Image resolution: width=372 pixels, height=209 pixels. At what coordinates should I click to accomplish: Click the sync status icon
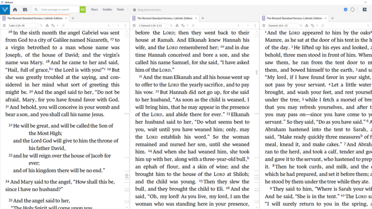coord(352,10)
